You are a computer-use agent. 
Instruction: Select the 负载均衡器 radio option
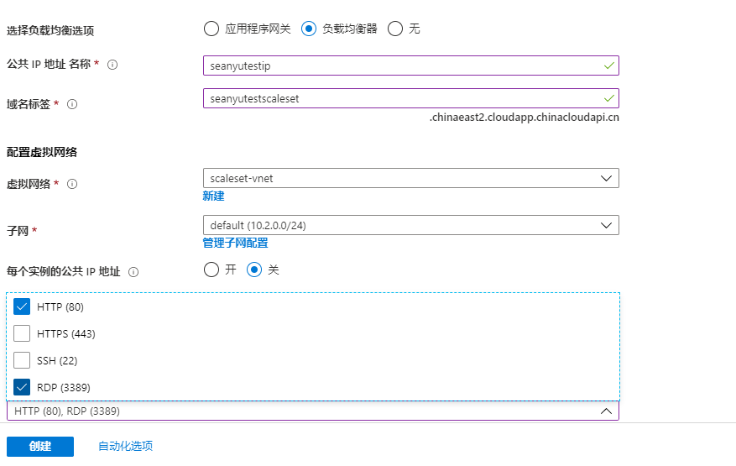tap(309, 29)
